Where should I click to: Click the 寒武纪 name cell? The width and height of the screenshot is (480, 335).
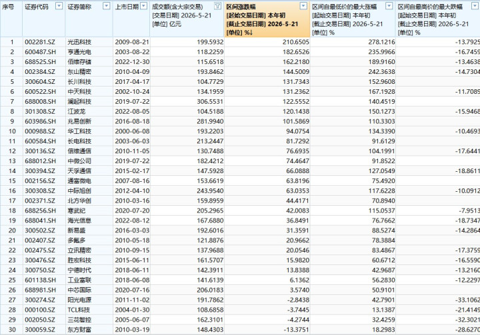click(77, 210)
